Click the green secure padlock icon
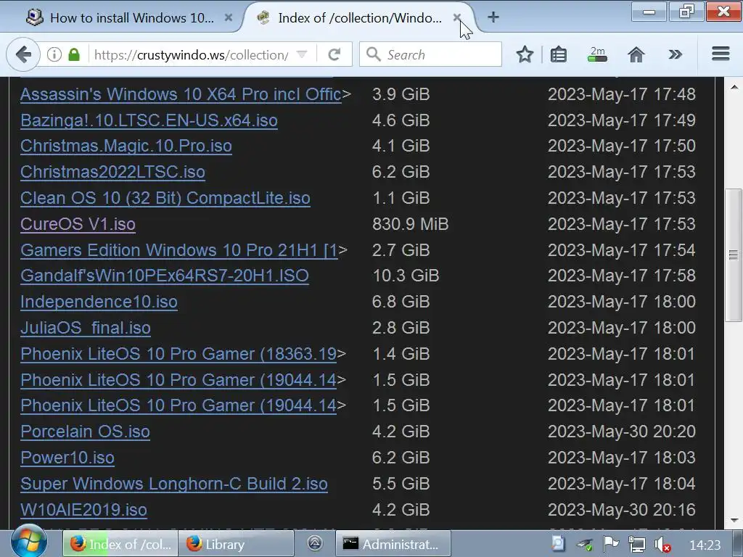 click(x=74, y=54)
